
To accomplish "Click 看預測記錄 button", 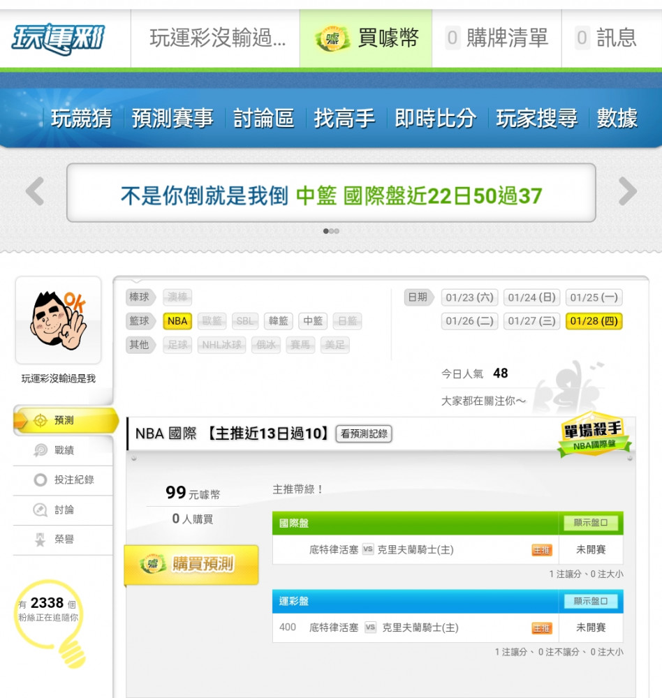I will click(364, 433).
